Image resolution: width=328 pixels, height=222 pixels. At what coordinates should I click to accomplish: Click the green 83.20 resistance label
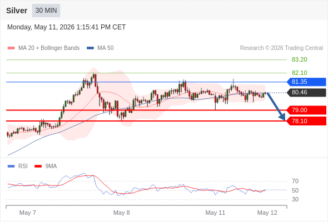(299, 60)
